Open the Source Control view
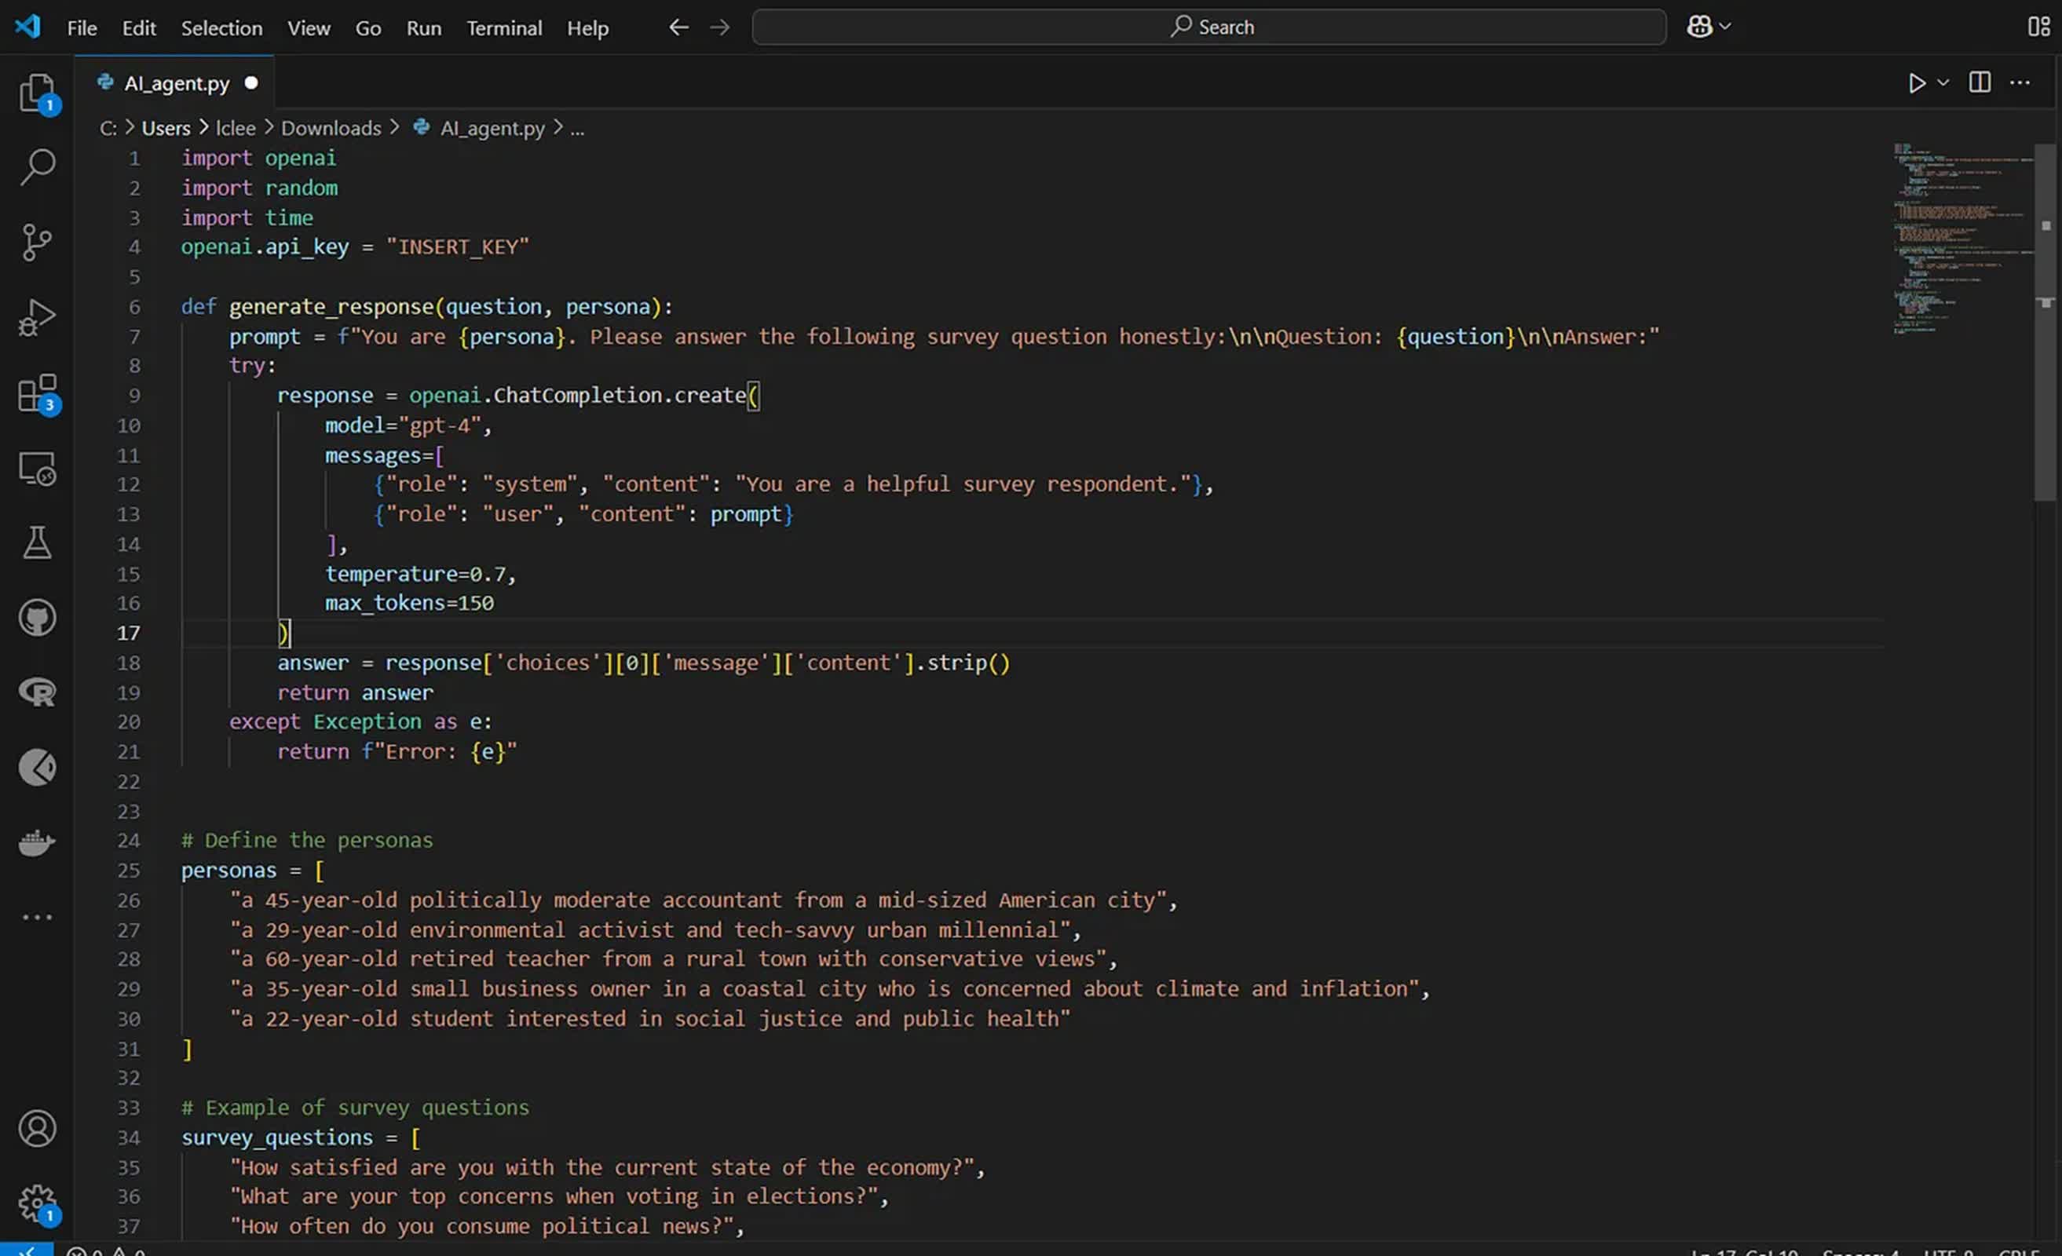Viewport: 2062px width, 1256px height. [37, 242]
